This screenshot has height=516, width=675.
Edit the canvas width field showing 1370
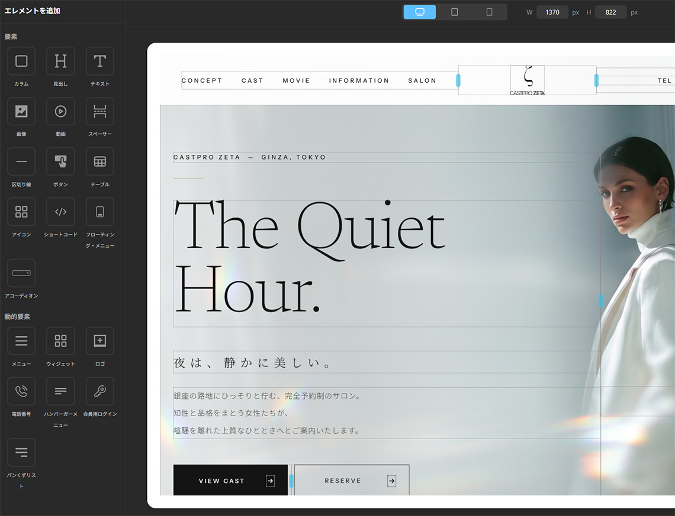tap(552, 12)
